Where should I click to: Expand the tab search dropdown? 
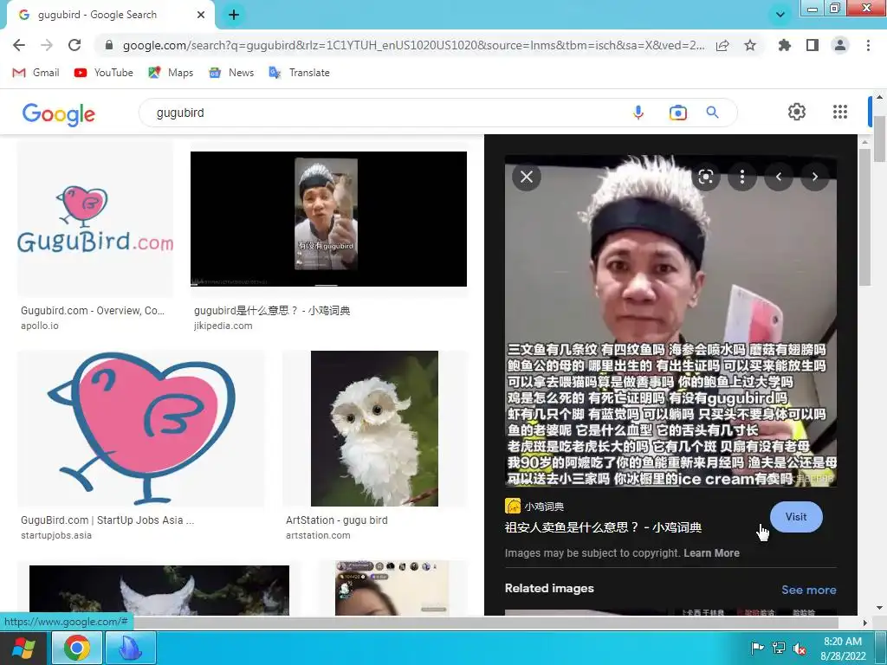tap(780, 15)
